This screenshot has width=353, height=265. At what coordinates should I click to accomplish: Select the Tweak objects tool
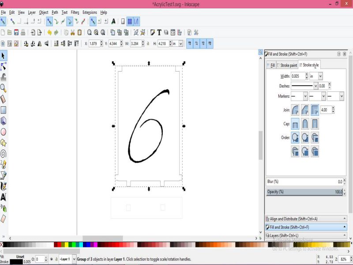pyautogui.click(x=3, y=77)
